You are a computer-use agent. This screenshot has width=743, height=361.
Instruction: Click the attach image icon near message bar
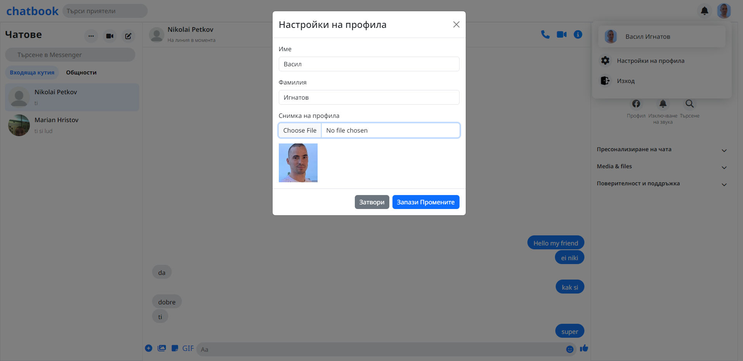coord(162,348)
